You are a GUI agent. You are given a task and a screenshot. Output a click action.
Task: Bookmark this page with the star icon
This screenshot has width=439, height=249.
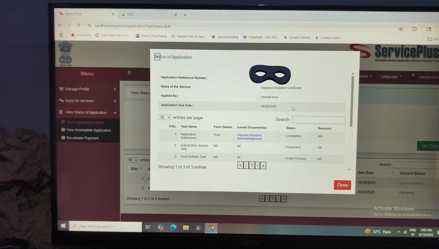coord(401,29)
